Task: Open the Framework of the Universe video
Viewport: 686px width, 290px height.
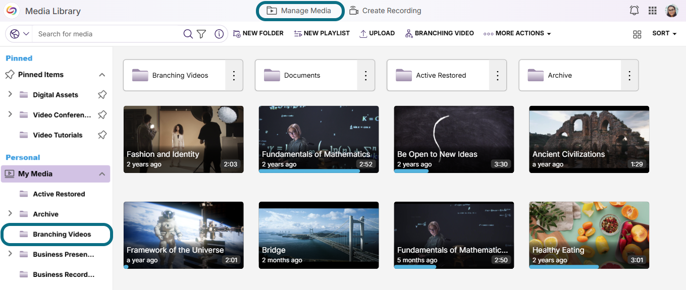Action: [184, 235]
